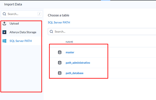The image size is (156, 100).
Task: Click the slash shortcut badge in sidebar search
Action: pos(39,14)
